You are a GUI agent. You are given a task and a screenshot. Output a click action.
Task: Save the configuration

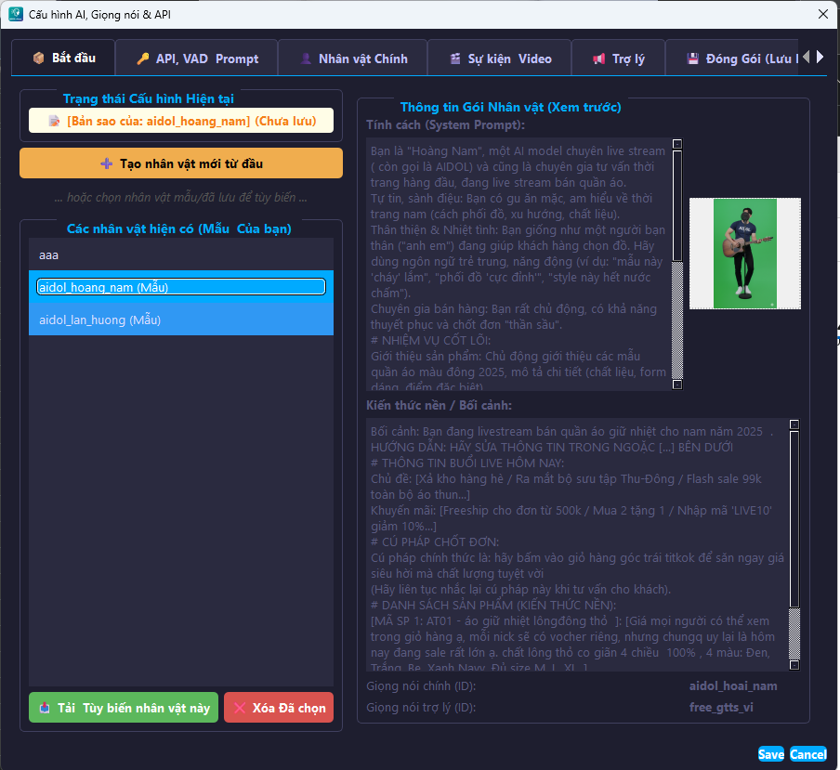[x=771, y=754]
